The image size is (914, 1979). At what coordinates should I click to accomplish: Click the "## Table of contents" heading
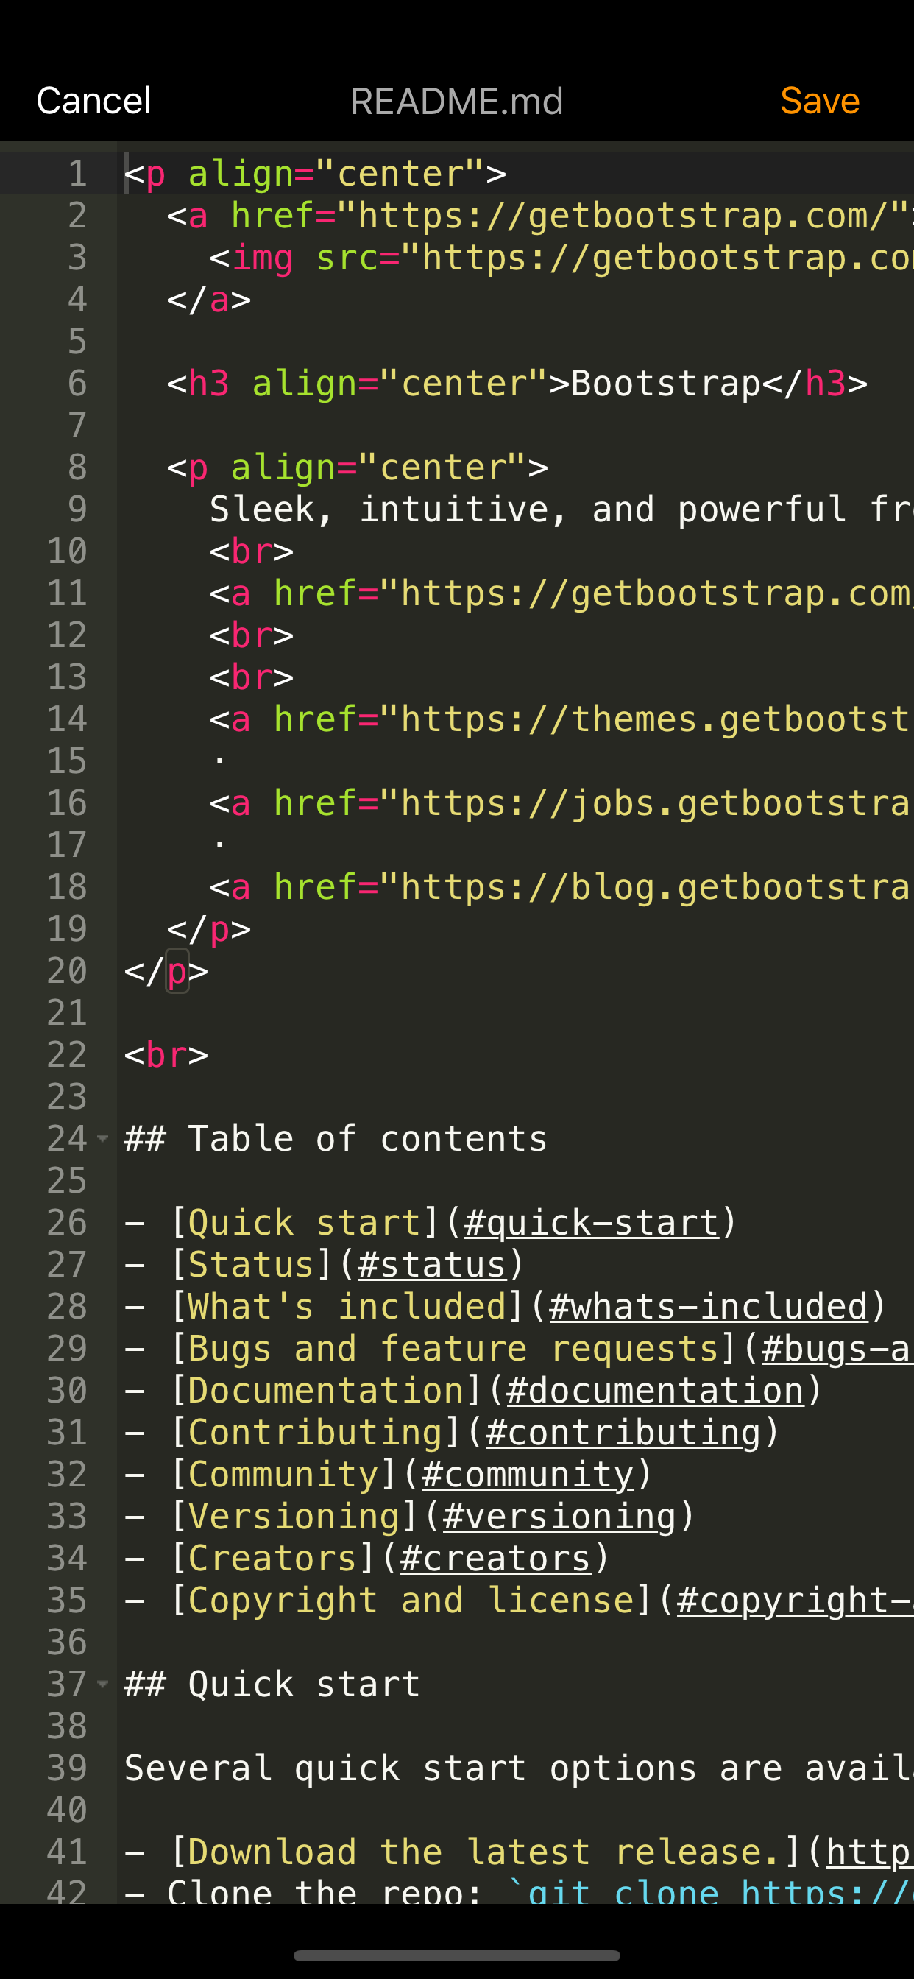(336, 1138)
